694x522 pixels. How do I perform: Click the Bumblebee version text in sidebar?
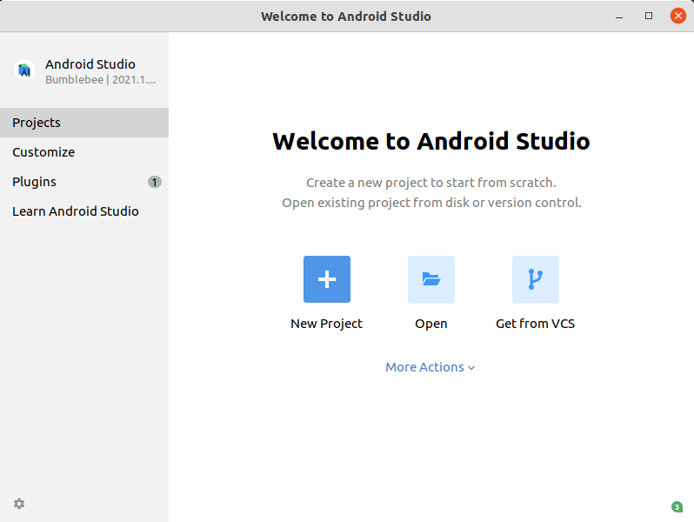pos(101,79)
